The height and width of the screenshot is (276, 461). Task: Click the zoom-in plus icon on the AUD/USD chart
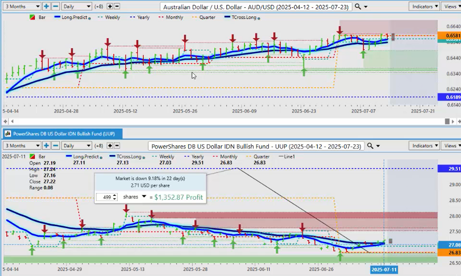tap(47, 7)
